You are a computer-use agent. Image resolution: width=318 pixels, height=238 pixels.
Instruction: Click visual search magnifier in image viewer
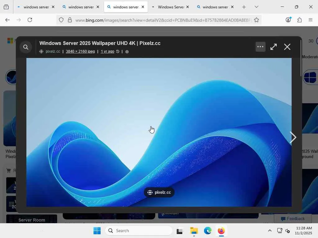pyautogui.click(x=26, y=47)
